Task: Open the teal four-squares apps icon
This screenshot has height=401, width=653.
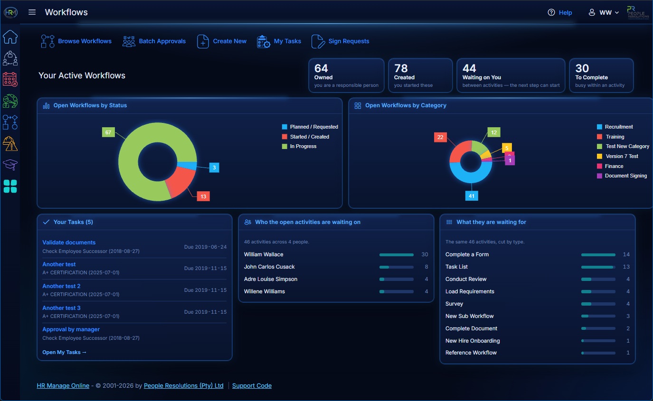Action: click(x=10, y=186)
